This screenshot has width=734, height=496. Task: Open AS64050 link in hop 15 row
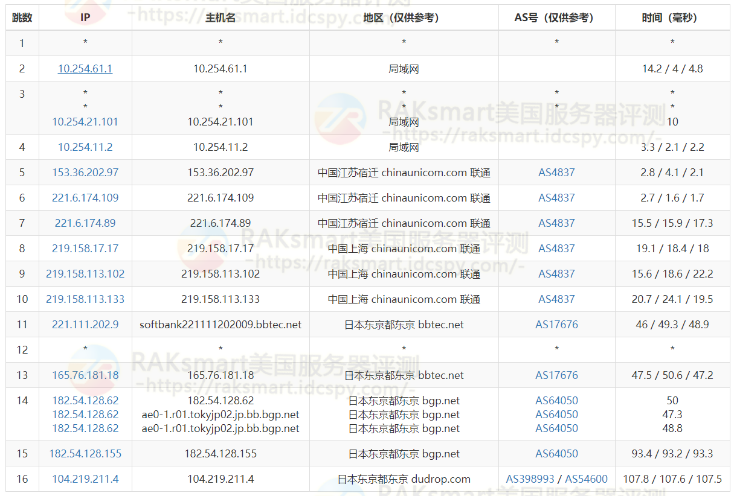(556, 454)
